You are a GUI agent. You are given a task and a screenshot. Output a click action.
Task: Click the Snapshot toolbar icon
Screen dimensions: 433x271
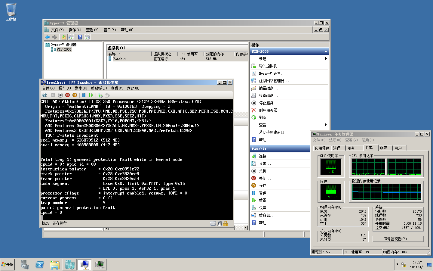(100, 95)
